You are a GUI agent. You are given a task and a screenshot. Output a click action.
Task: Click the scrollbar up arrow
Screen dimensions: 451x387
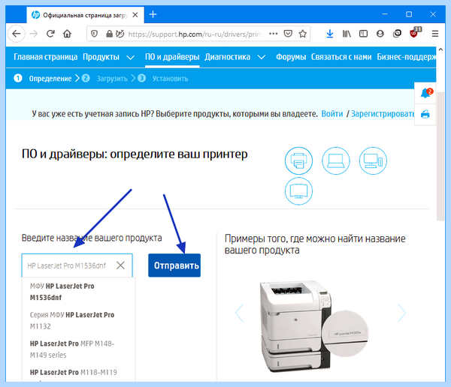(440, 49)
